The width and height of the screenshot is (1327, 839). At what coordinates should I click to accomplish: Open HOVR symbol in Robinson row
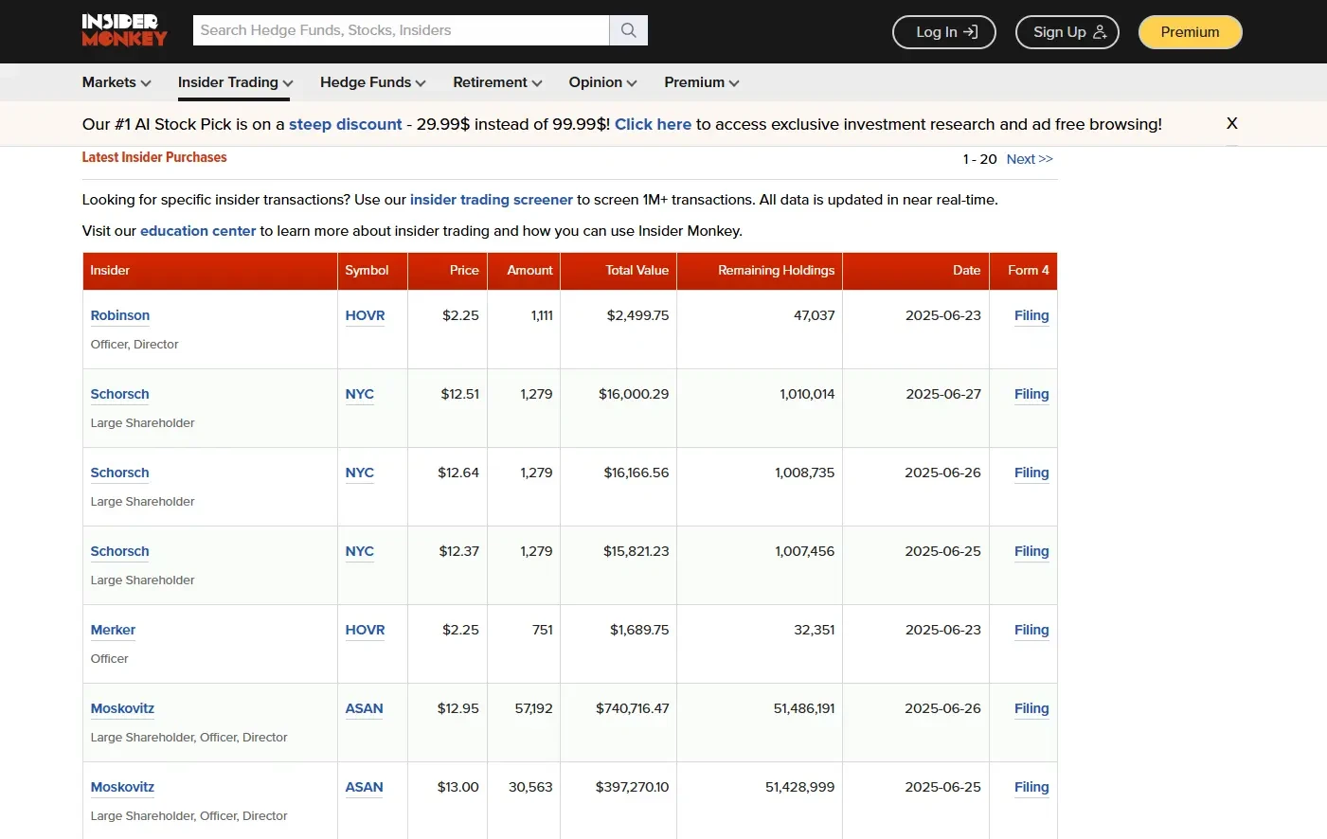click(x=365, y=315)
